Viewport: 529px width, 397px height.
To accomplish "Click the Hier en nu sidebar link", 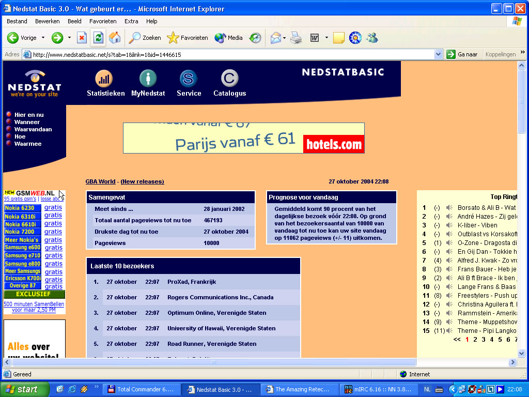I will 29,115.
